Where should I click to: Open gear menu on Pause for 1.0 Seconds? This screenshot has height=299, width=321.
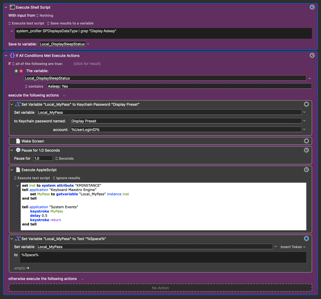click(306, 150)
